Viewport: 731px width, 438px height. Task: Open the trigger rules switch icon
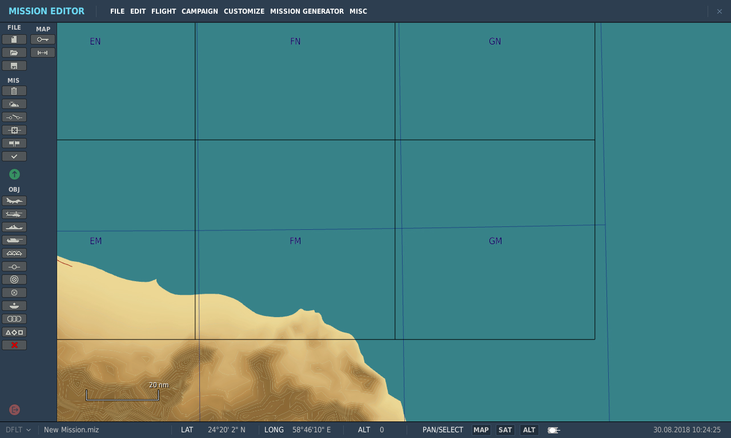[14, 117]
